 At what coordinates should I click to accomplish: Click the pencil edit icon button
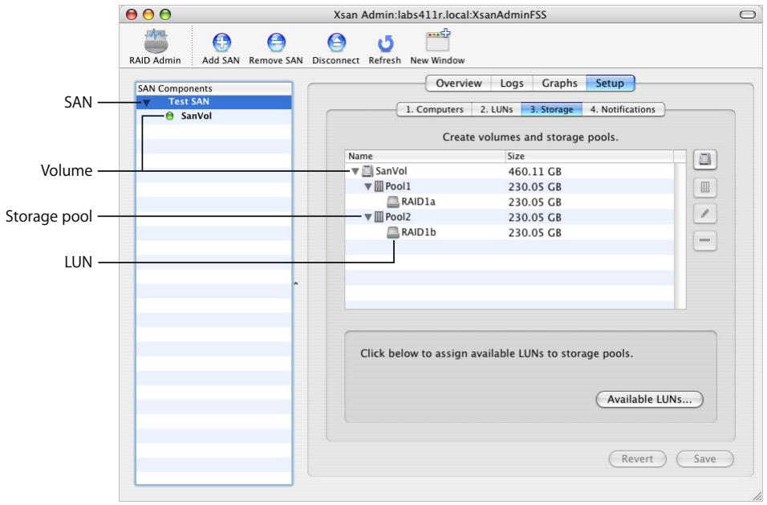tap(705, 214)
